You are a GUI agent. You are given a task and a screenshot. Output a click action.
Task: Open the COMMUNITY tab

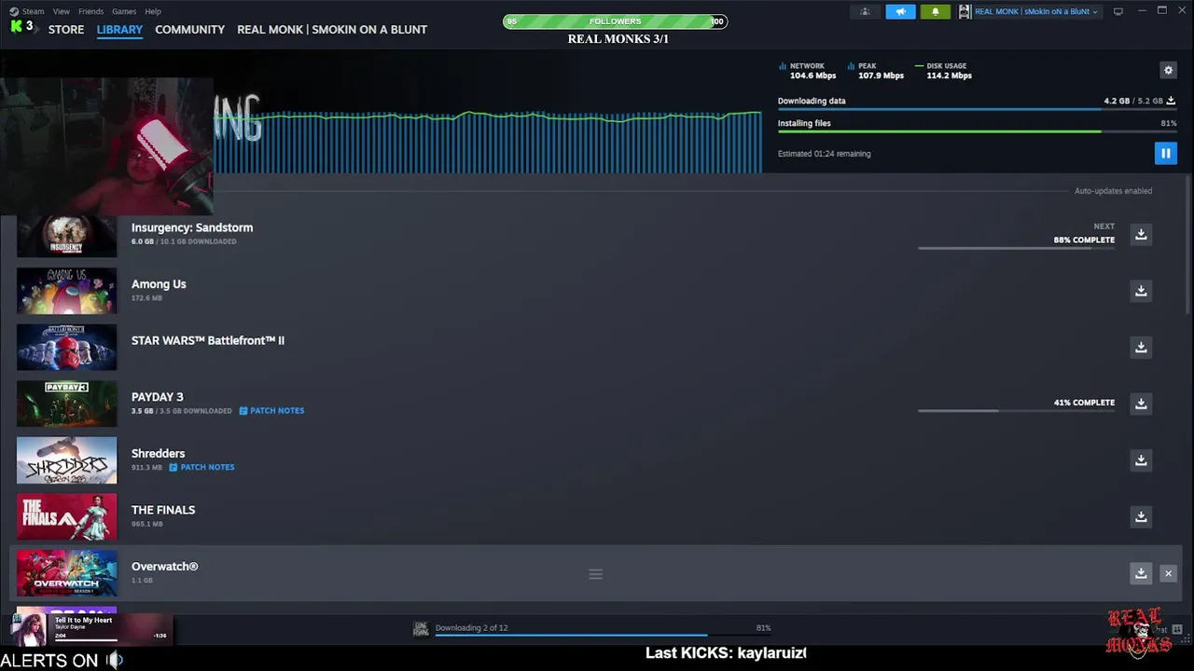pyautogui.click(x=190, y=30)
